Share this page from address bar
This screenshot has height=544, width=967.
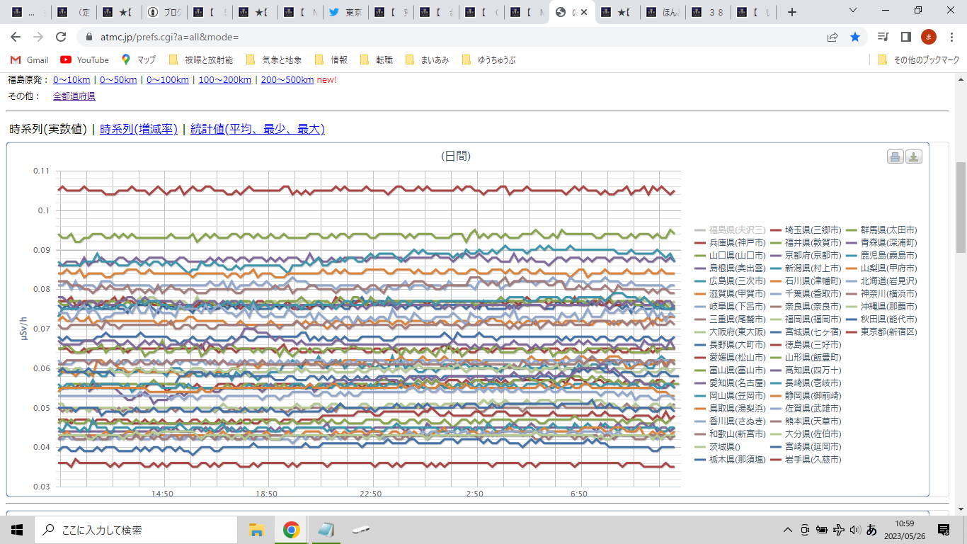click(832, 37)
